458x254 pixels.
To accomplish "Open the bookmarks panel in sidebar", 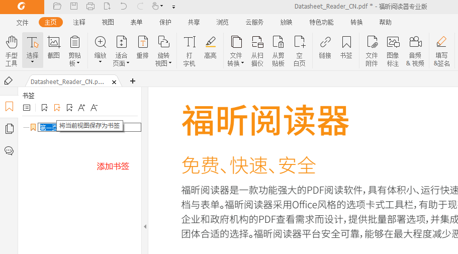I will click(9, 107).
